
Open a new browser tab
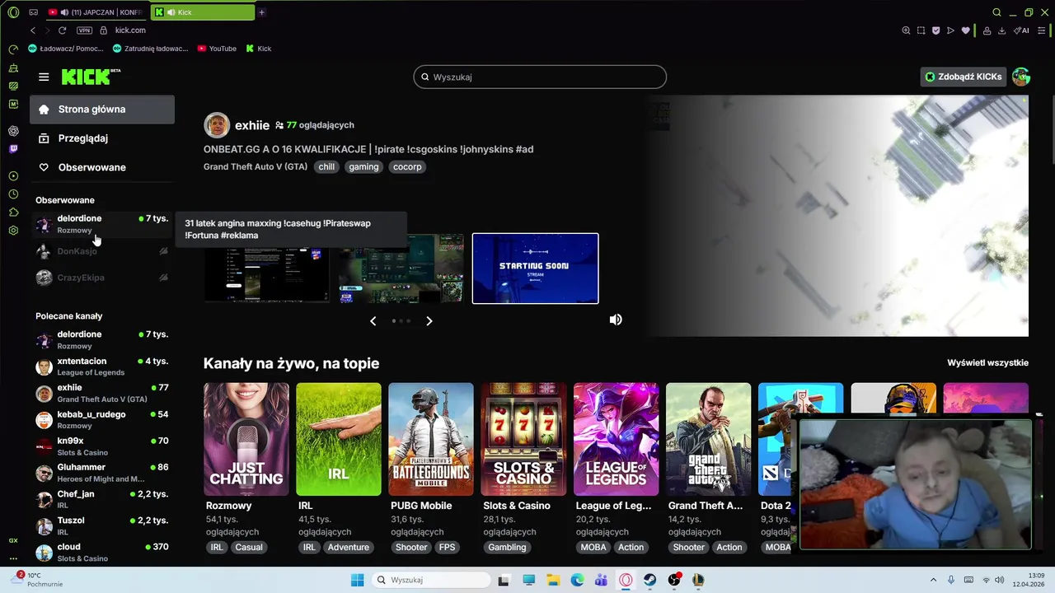(261, 12)
